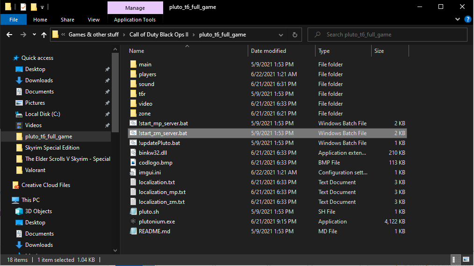474x266 pixels.
Task: Navigate to Games & other stuff breadcrumb
Action: 93,35
